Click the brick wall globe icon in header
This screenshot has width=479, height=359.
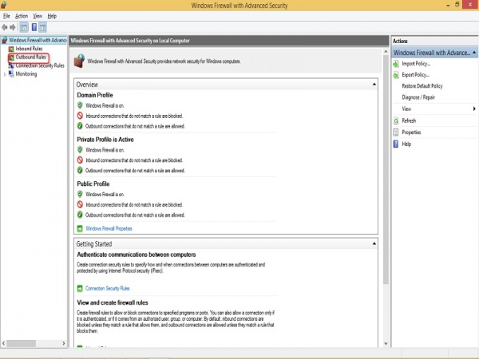(79, 61)
